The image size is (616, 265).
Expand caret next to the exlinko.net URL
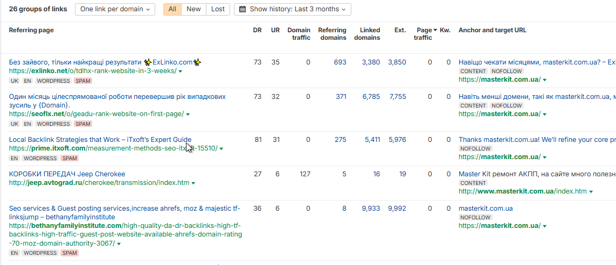pyautogui.click(x=181, y=71)
